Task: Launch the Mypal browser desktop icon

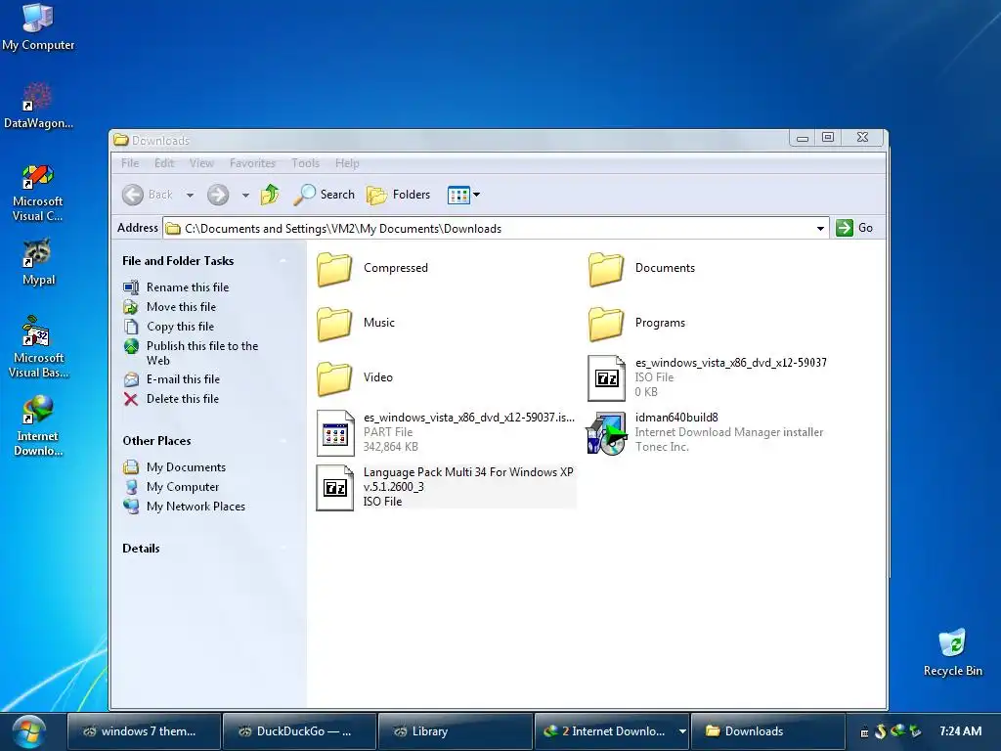Action: pyautogui.click(x=38, y=262)
